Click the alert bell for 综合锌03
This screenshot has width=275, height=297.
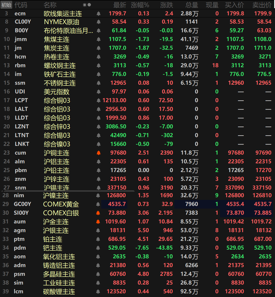tap(99, 127)
